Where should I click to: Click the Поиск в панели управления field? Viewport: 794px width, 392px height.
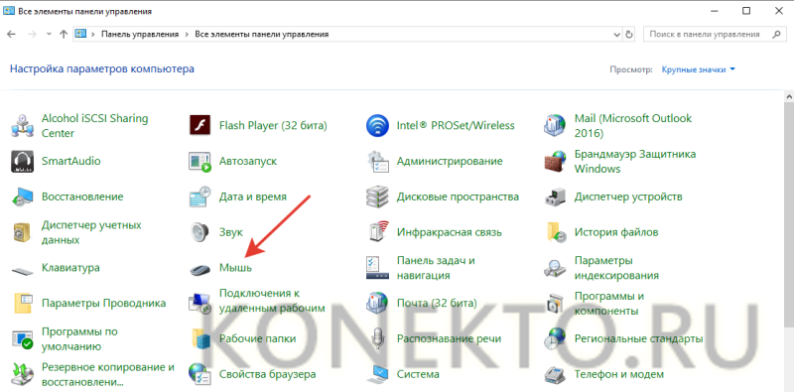point(714,35)
